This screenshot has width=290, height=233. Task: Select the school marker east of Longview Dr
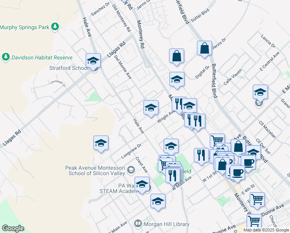[171, 147]
